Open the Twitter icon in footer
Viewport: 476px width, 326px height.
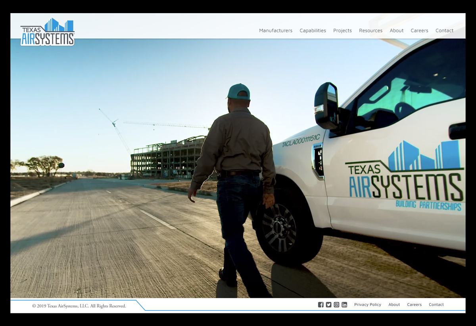[328, 305]
